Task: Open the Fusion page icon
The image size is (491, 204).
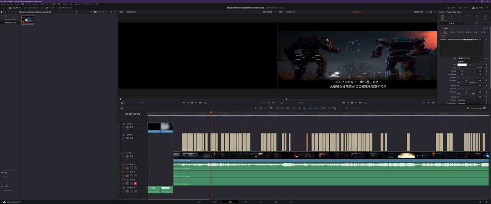Action: pos(245,202)
